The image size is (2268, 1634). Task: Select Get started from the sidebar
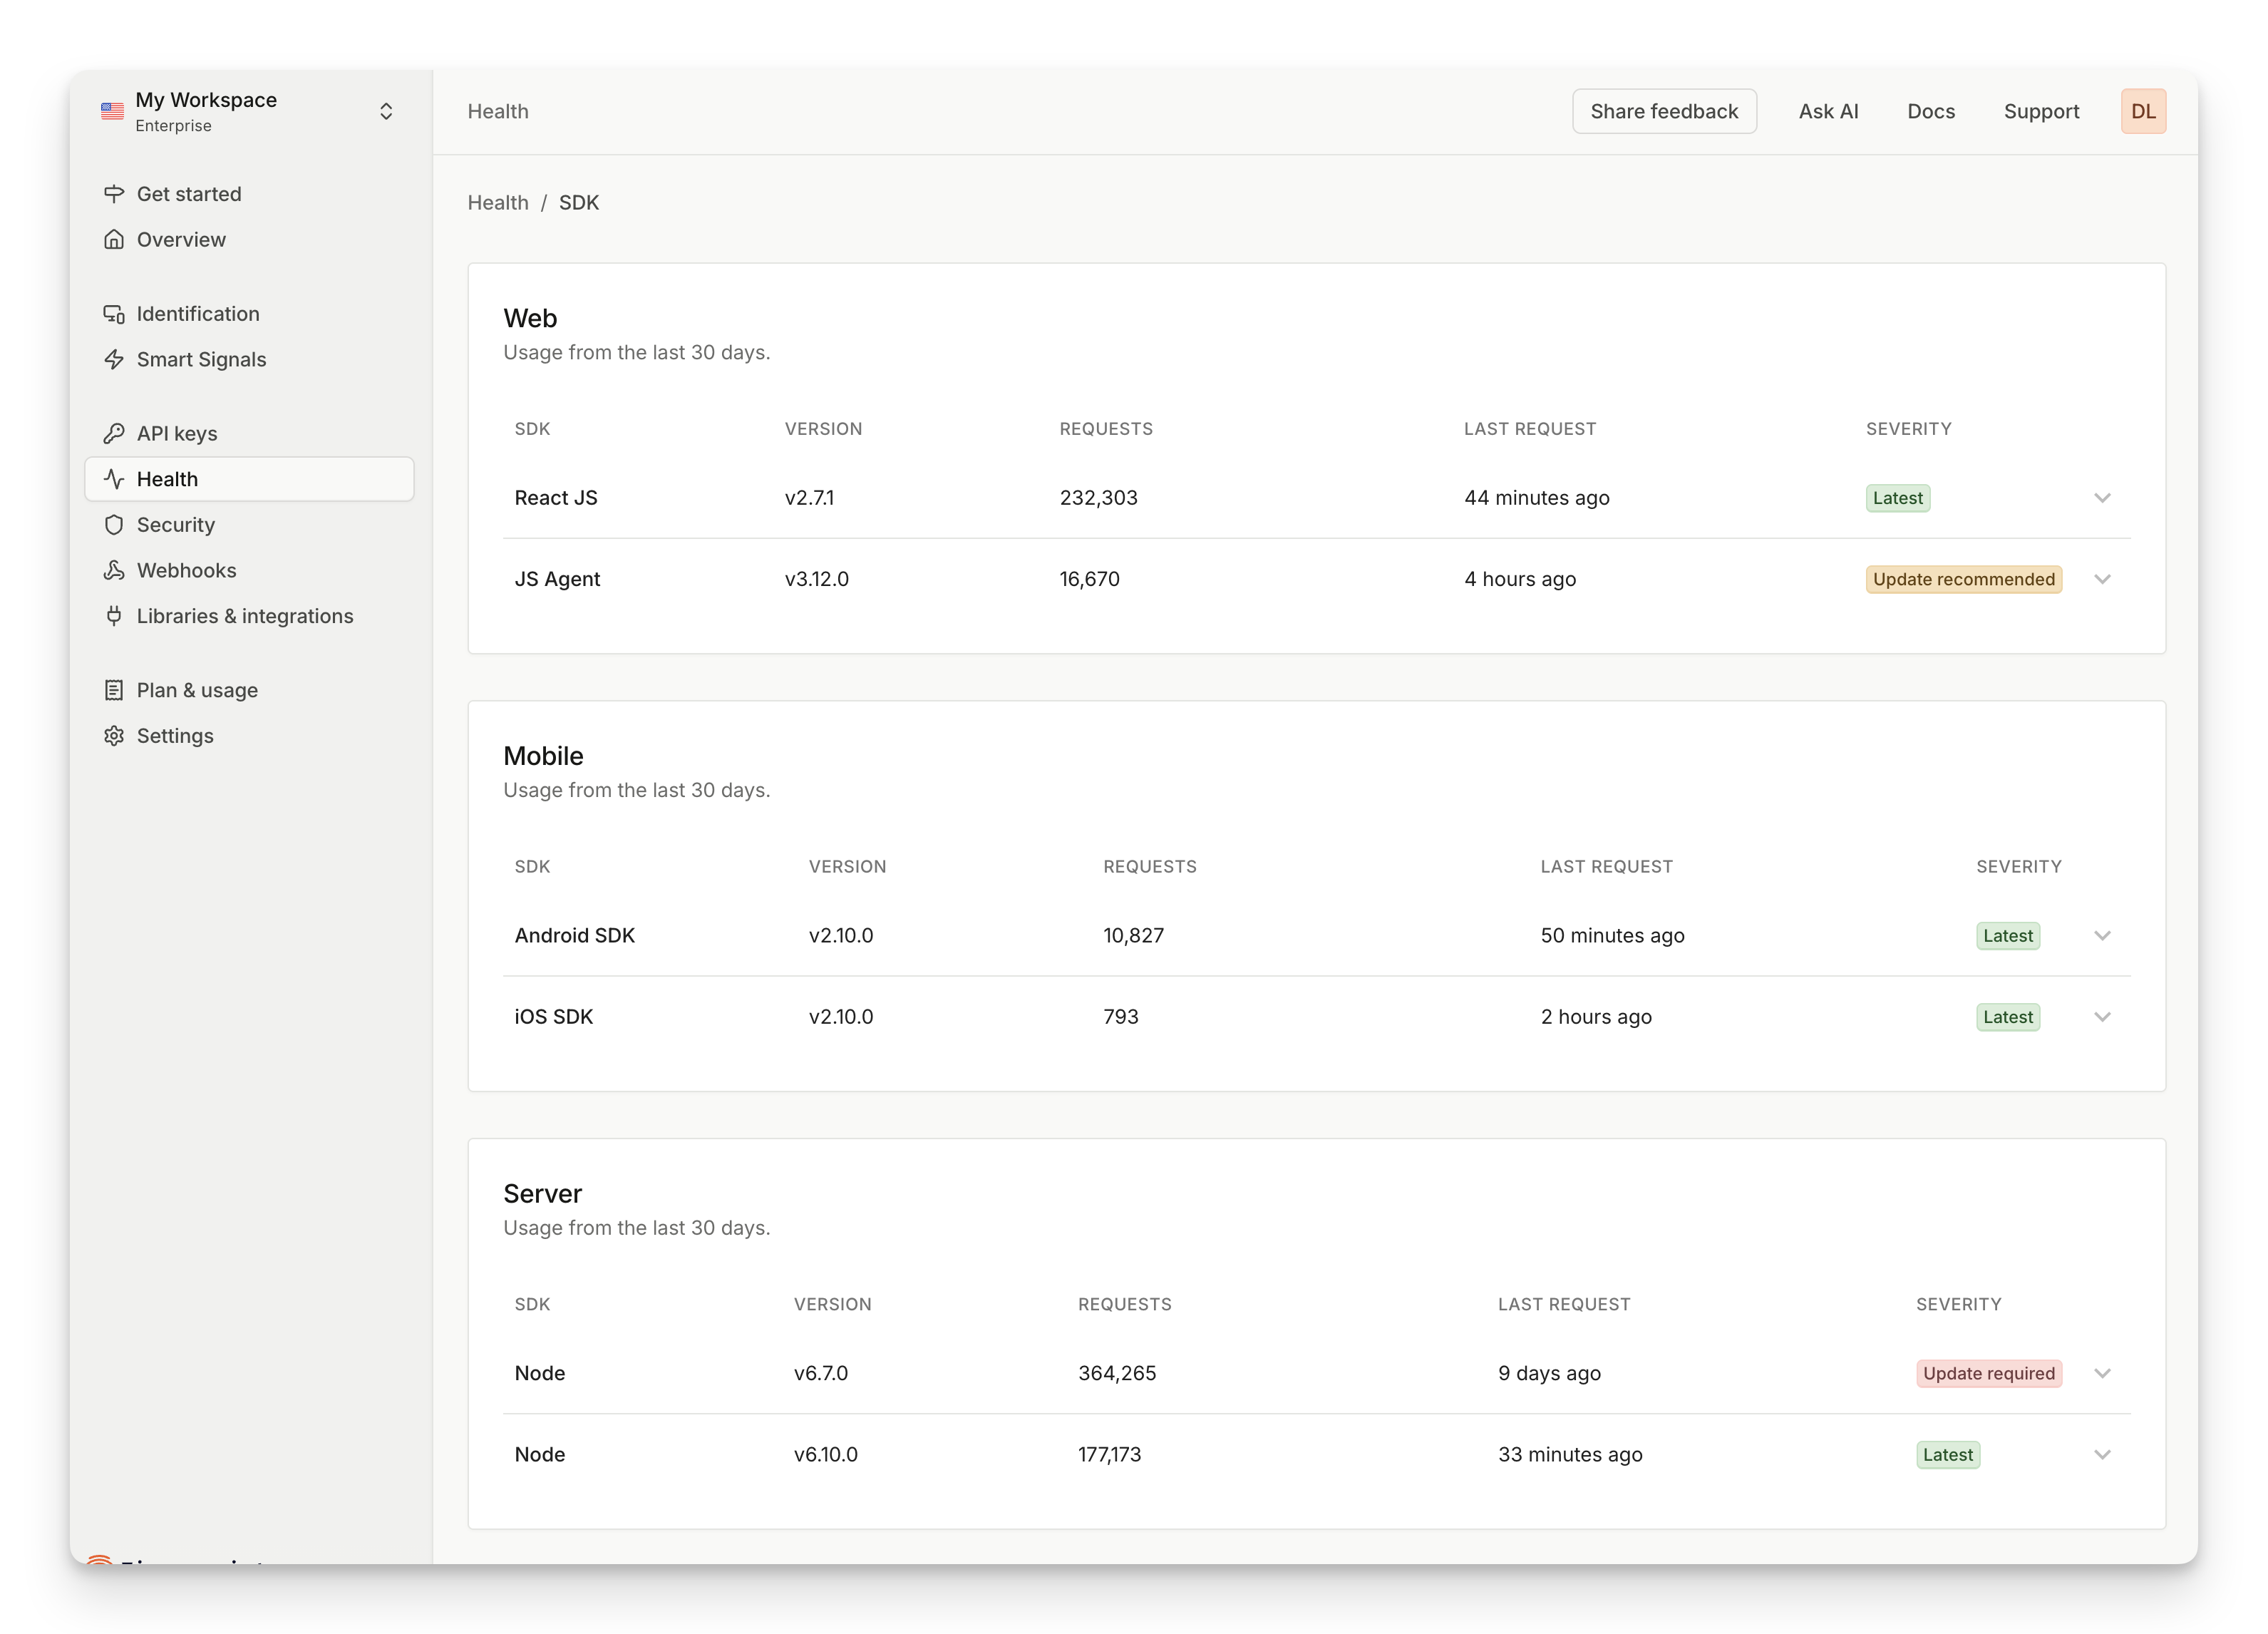pyautogui.click(x=189, y=193)
